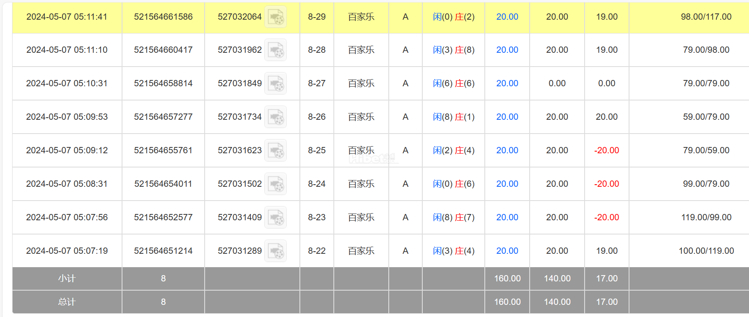Click the 总计 total row label
749x317 pixels.
click(x=67, y=302)
